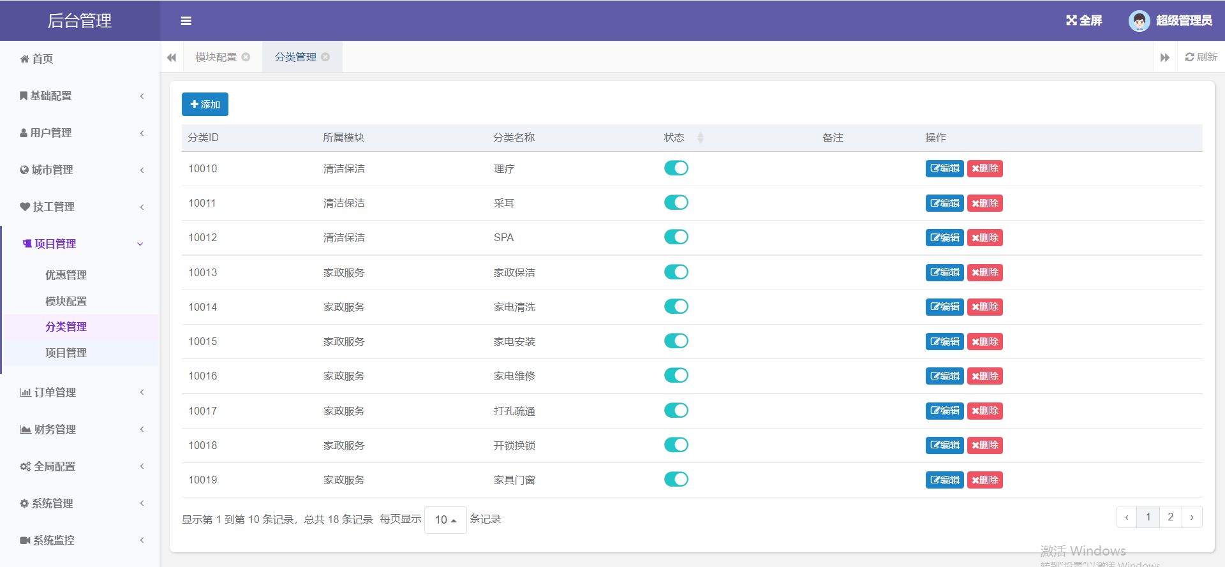Go to page 2 in pagination
Viewport: 1225px width, 567px height.
pyautogui.click(x=1170, y=517)
